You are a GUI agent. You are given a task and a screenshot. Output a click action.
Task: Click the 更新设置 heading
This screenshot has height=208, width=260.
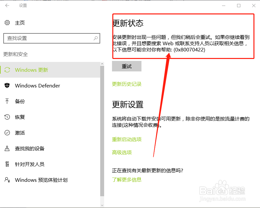click(128, 105)
